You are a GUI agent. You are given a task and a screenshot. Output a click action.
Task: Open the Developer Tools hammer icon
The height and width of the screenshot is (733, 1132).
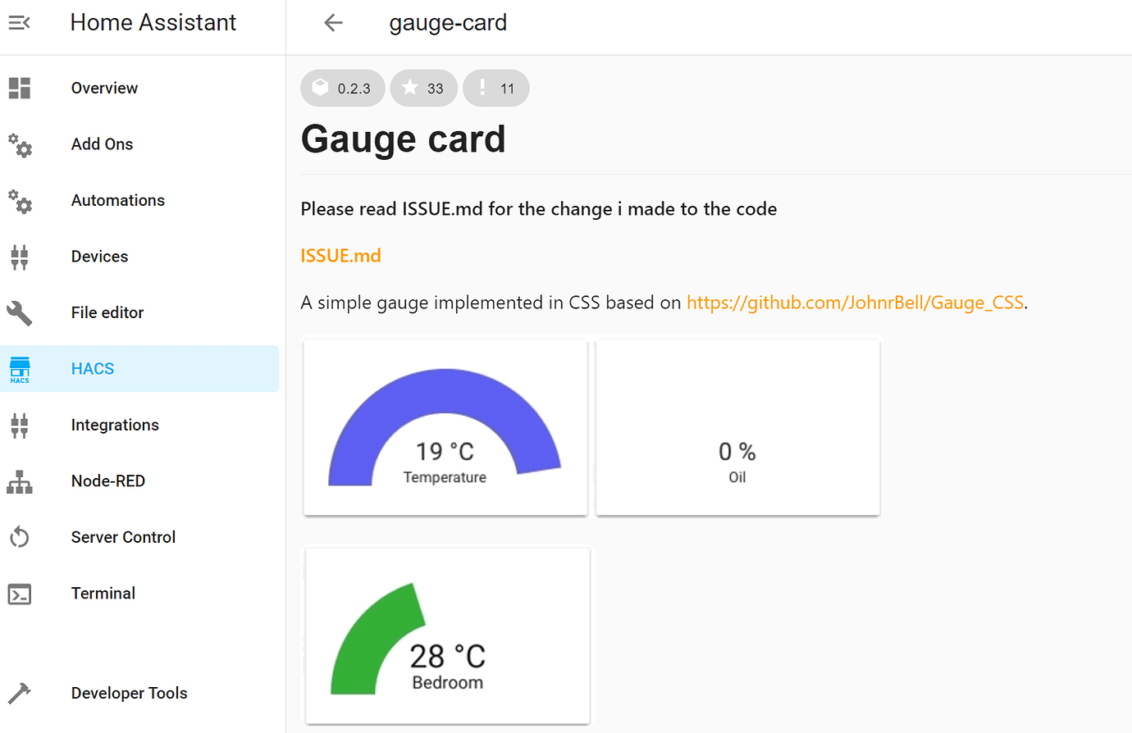coord(19,693)
